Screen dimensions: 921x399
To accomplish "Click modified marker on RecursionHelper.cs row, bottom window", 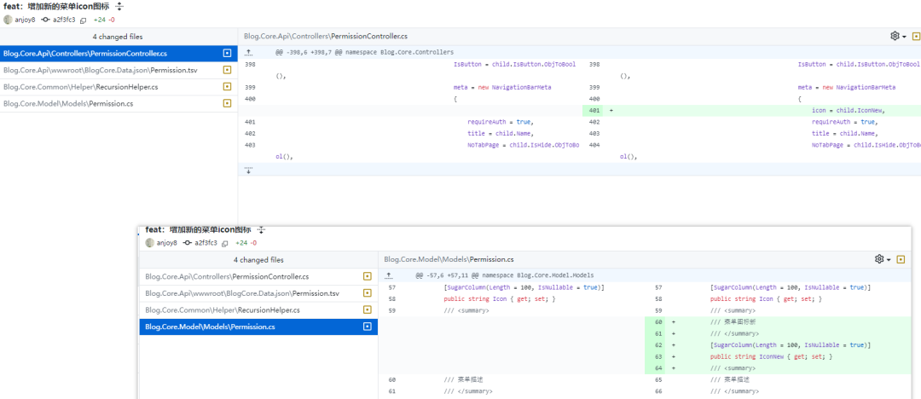I will pos(367,309).
